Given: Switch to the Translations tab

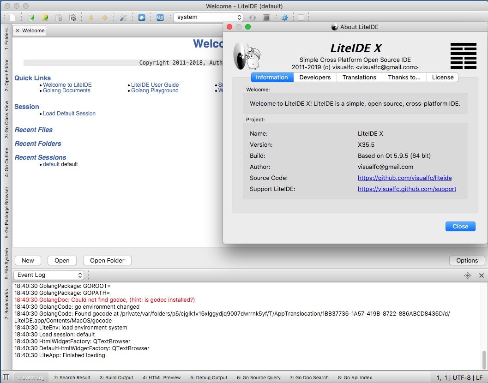Looking at the screenshot, I should (359, 78).
